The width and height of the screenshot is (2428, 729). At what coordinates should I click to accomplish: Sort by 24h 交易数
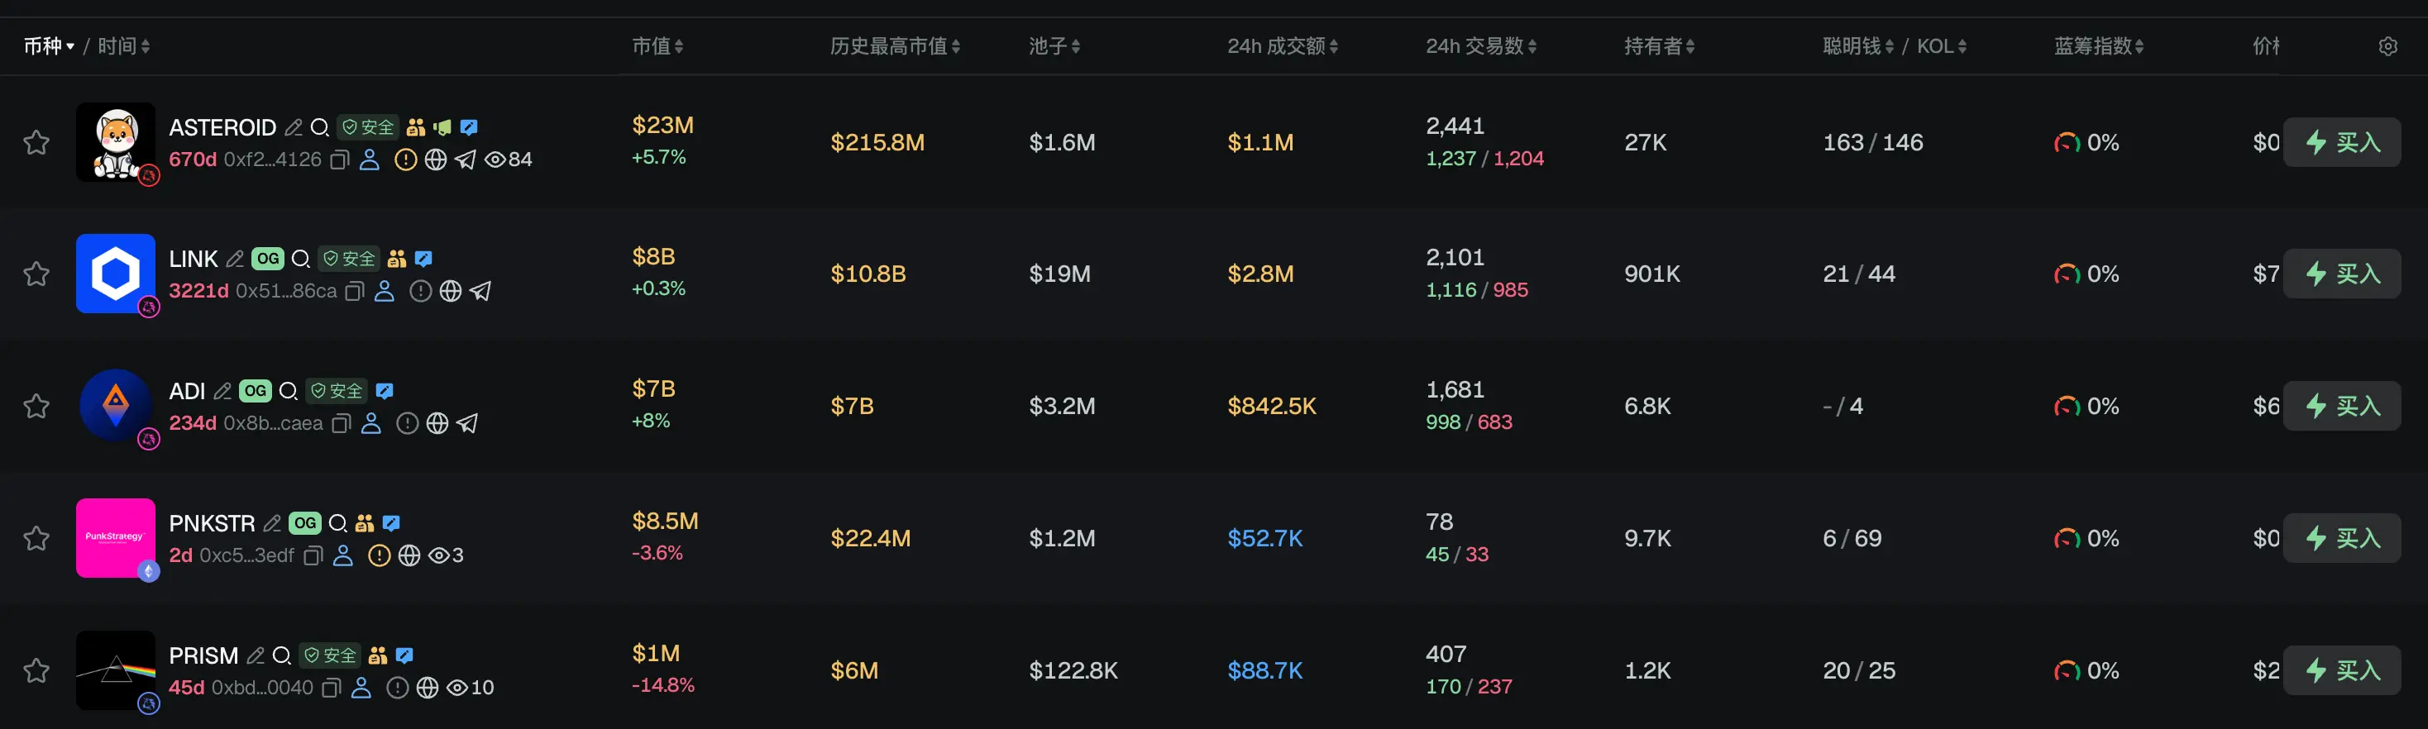[x=1481, y=46]
